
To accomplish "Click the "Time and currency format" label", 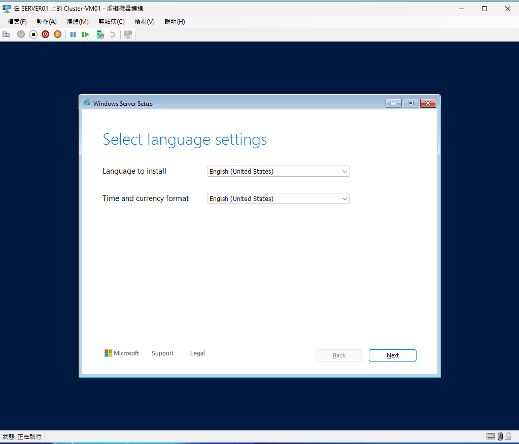I will point(146,198).
